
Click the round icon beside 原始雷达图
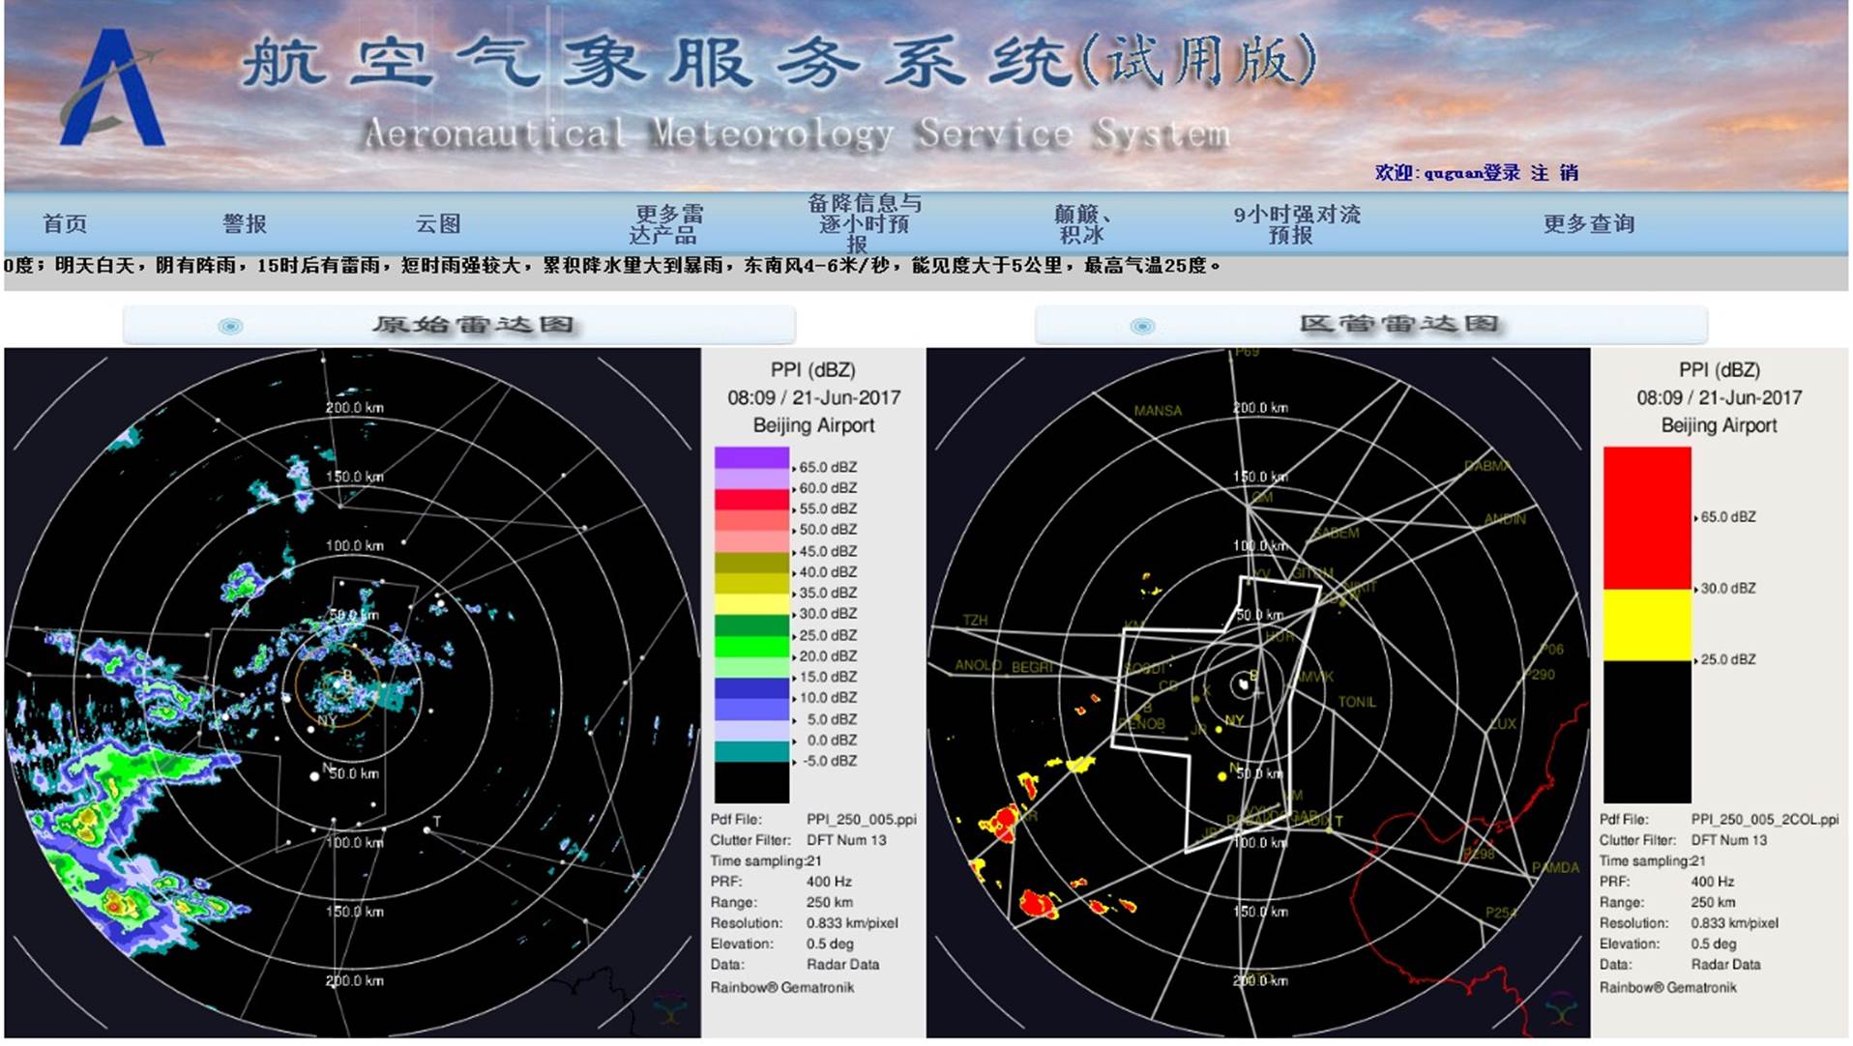[230, 326]
